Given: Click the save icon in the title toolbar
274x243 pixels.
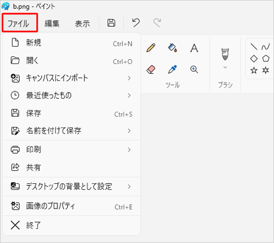Looking at the screenshot, I should [111, 23].
